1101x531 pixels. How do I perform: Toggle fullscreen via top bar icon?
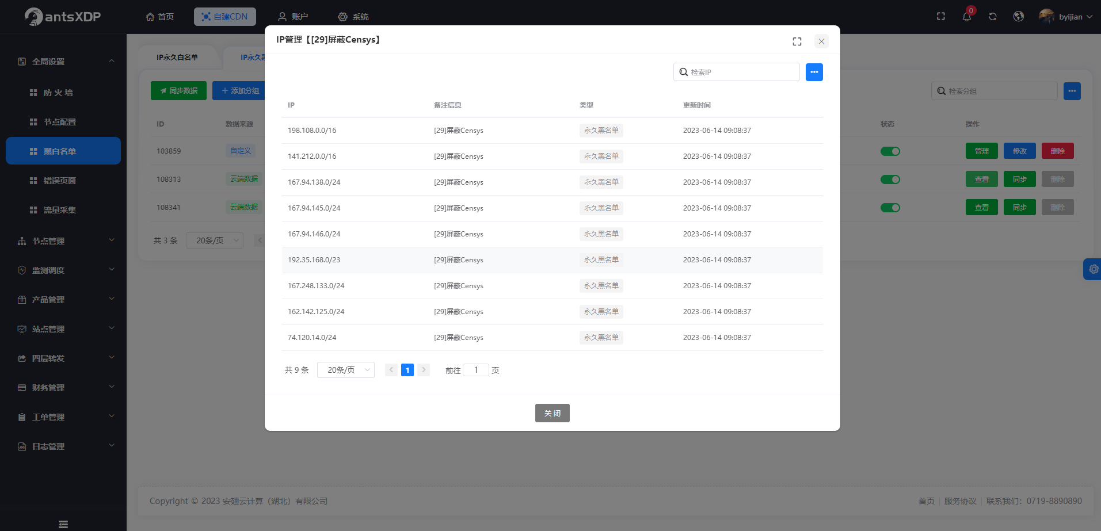pos(941,16)
